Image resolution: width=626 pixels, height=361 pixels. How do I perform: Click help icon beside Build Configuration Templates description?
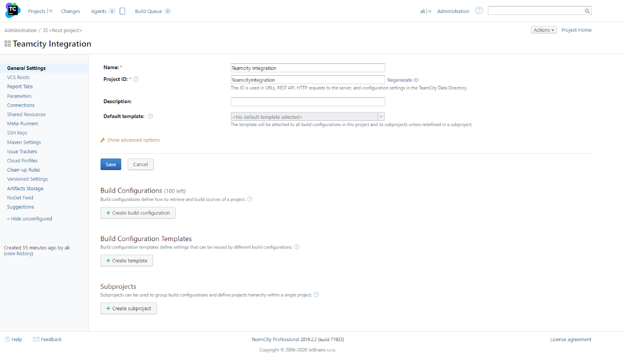point(297,247)
